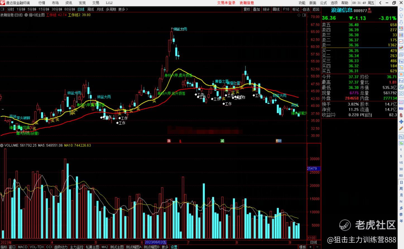The image size is (404, 249).
Task: Click the Tongdaxin app logo icon
Action: pyautogui.click(x=3, y=3)
